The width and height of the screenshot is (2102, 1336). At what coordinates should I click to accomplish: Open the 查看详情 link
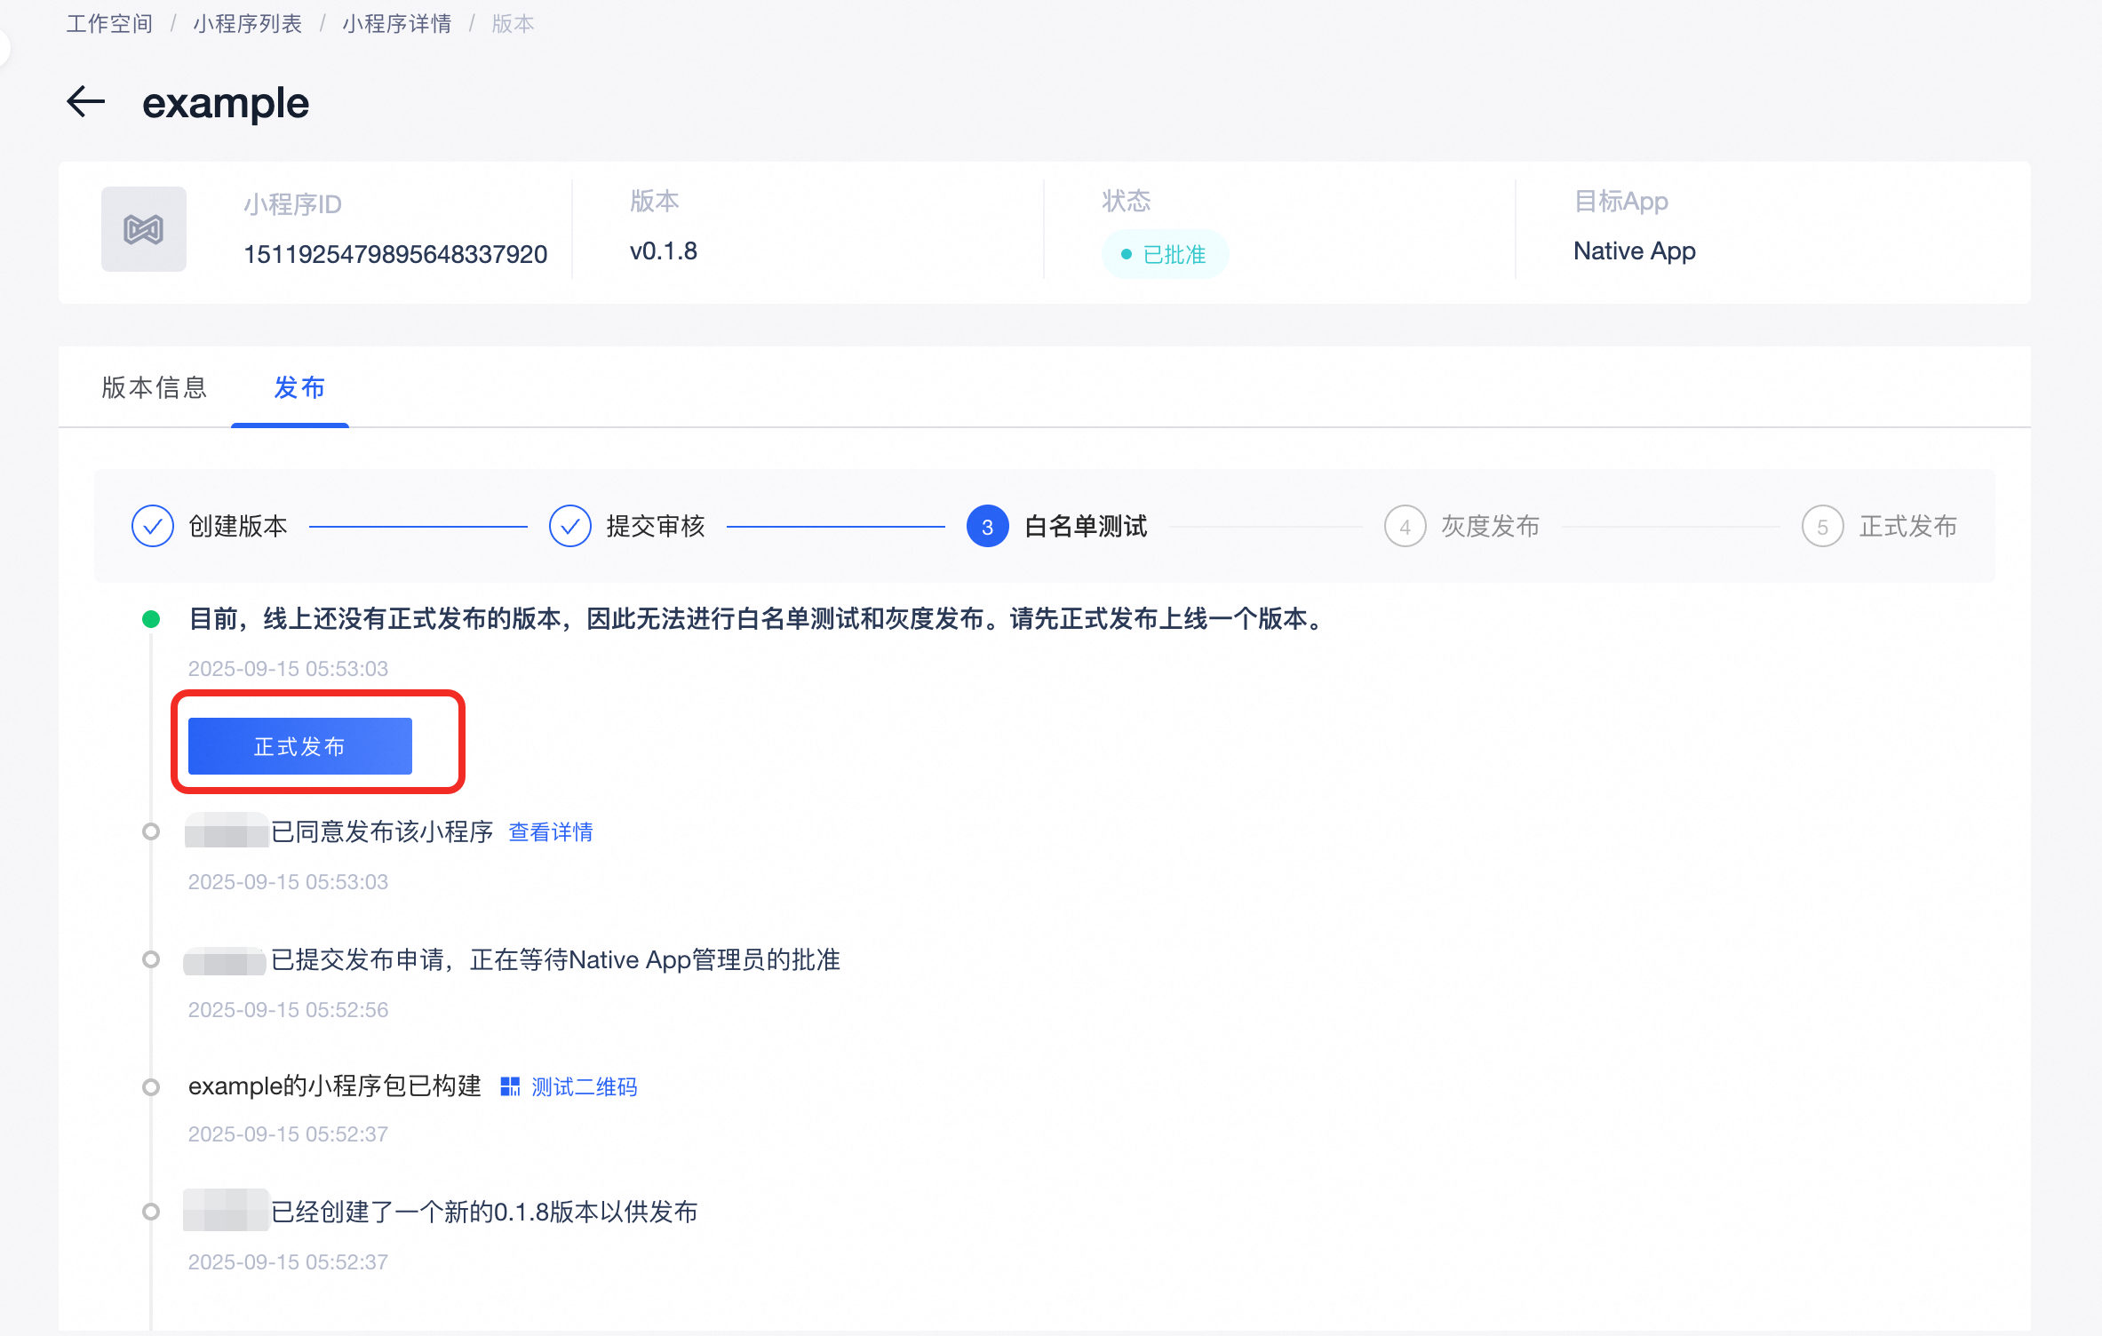(x=550, y=832)
